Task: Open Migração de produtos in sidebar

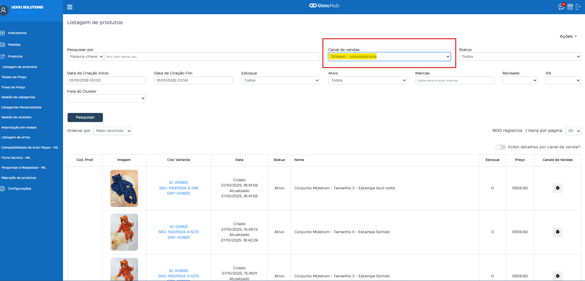Action: tap(19, 178)
